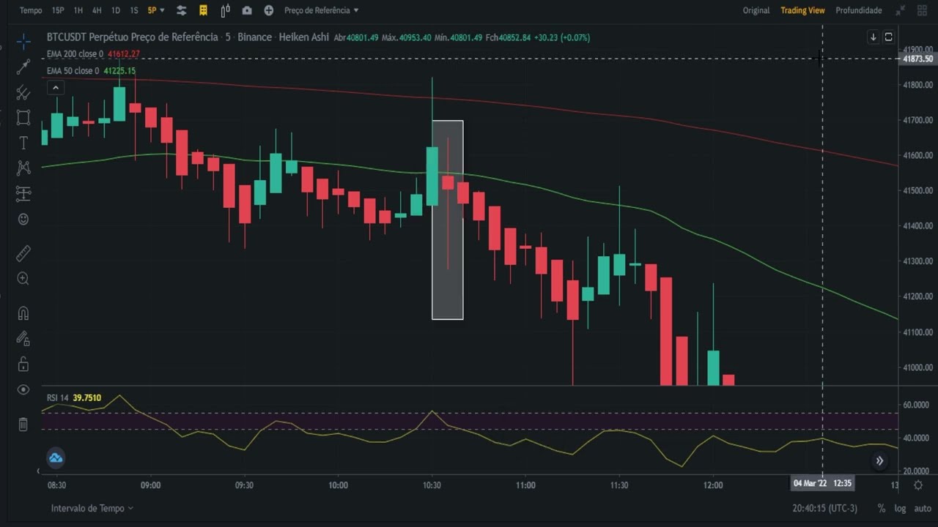
Task: Activate the zoom in tool
Action: (x=23, y=279)
